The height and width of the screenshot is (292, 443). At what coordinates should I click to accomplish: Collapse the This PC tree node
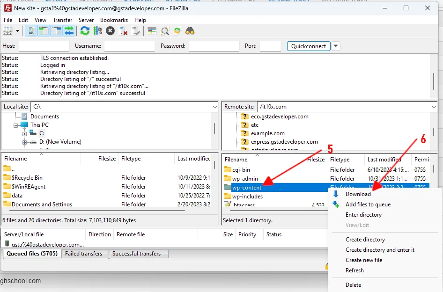pos(16,125)
